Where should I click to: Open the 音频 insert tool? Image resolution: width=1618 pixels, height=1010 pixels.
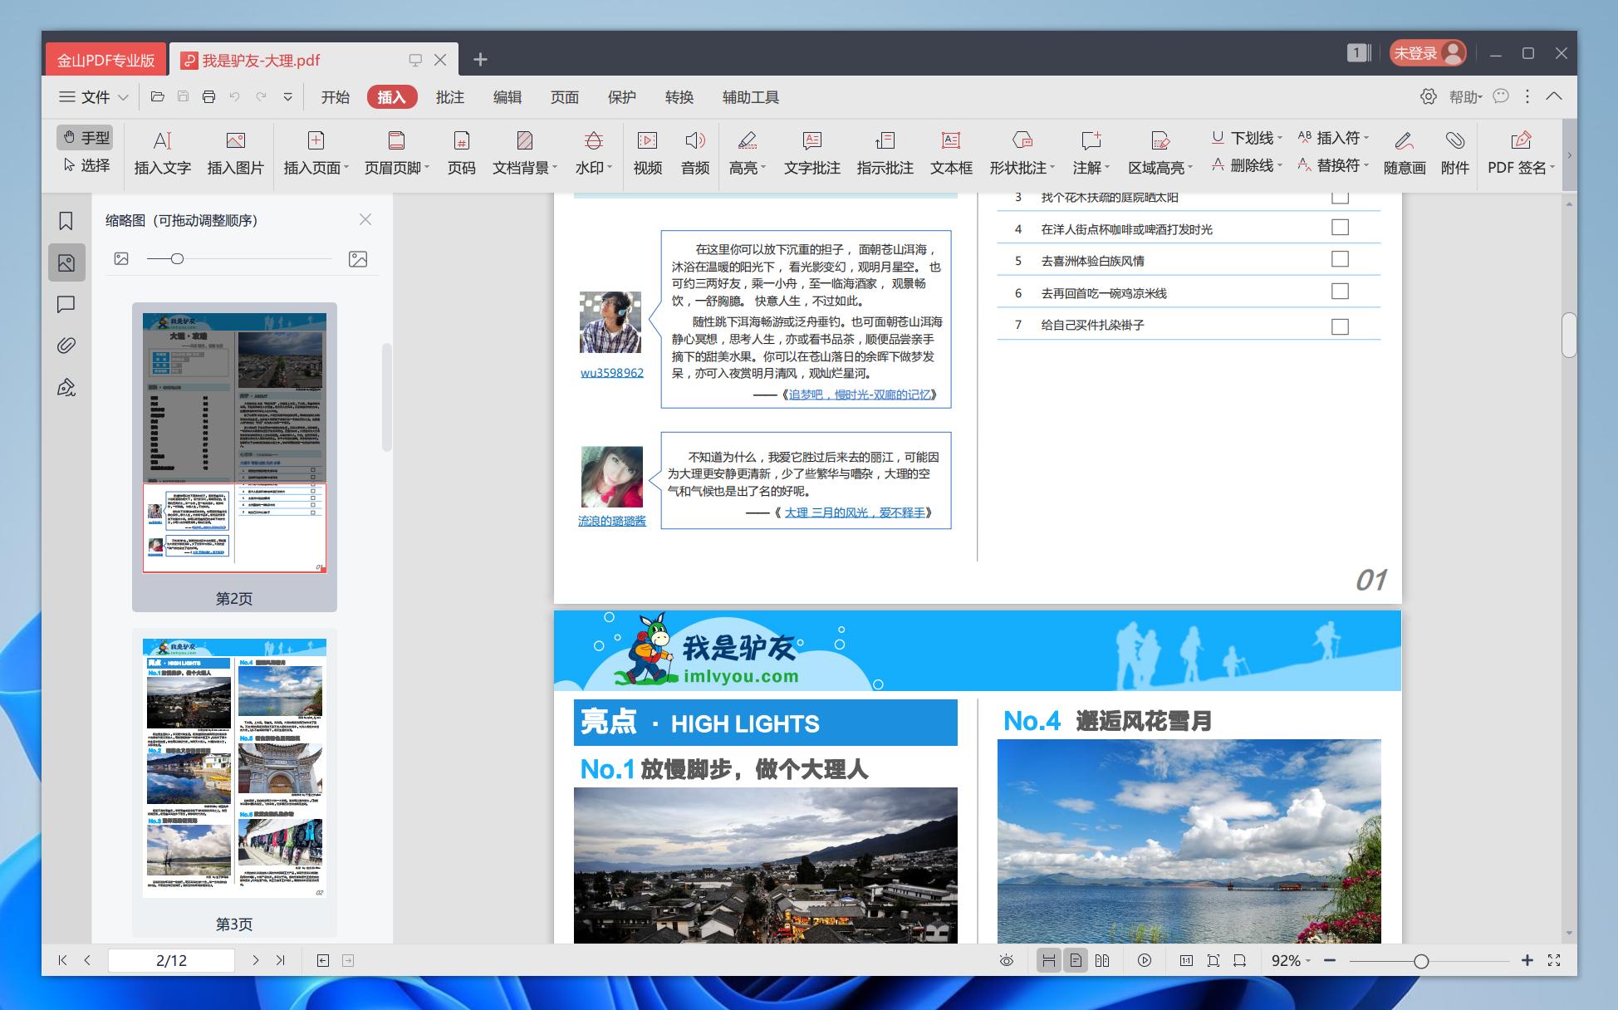pos(695,153)
